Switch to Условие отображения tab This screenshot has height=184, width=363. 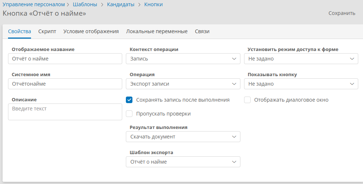pyautogui.click(x=91, y=31)
